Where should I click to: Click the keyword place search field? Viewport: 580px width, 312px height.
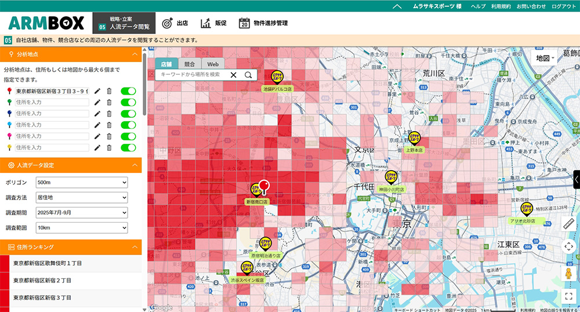191,75
